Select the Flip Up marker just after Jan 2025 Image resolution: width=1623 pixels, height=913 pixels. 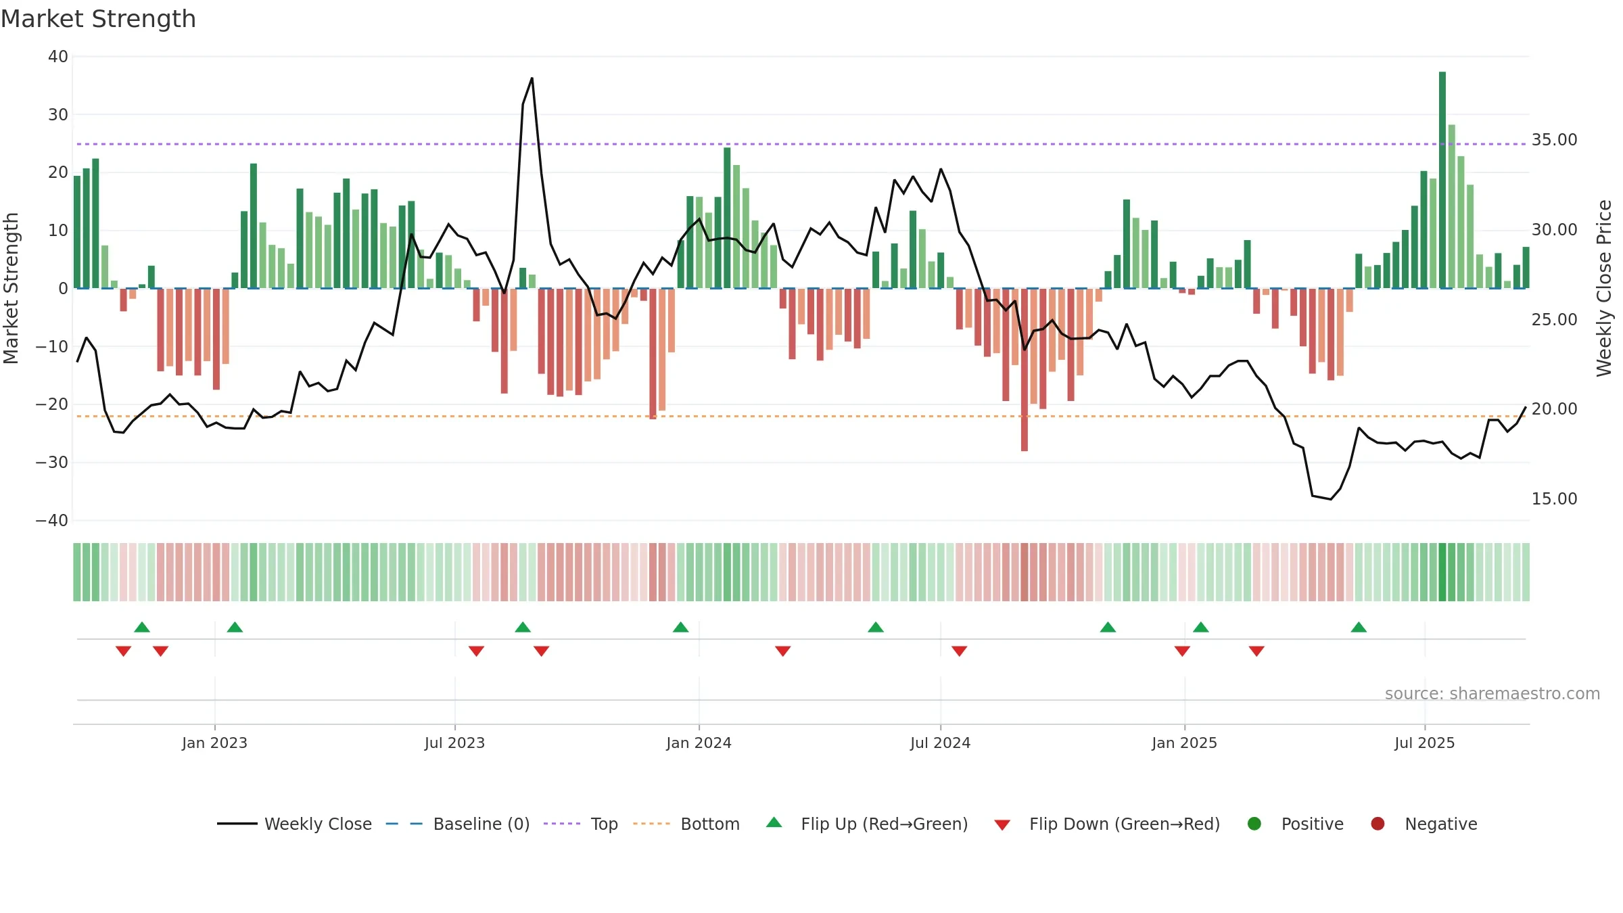tap(1201, 627)
